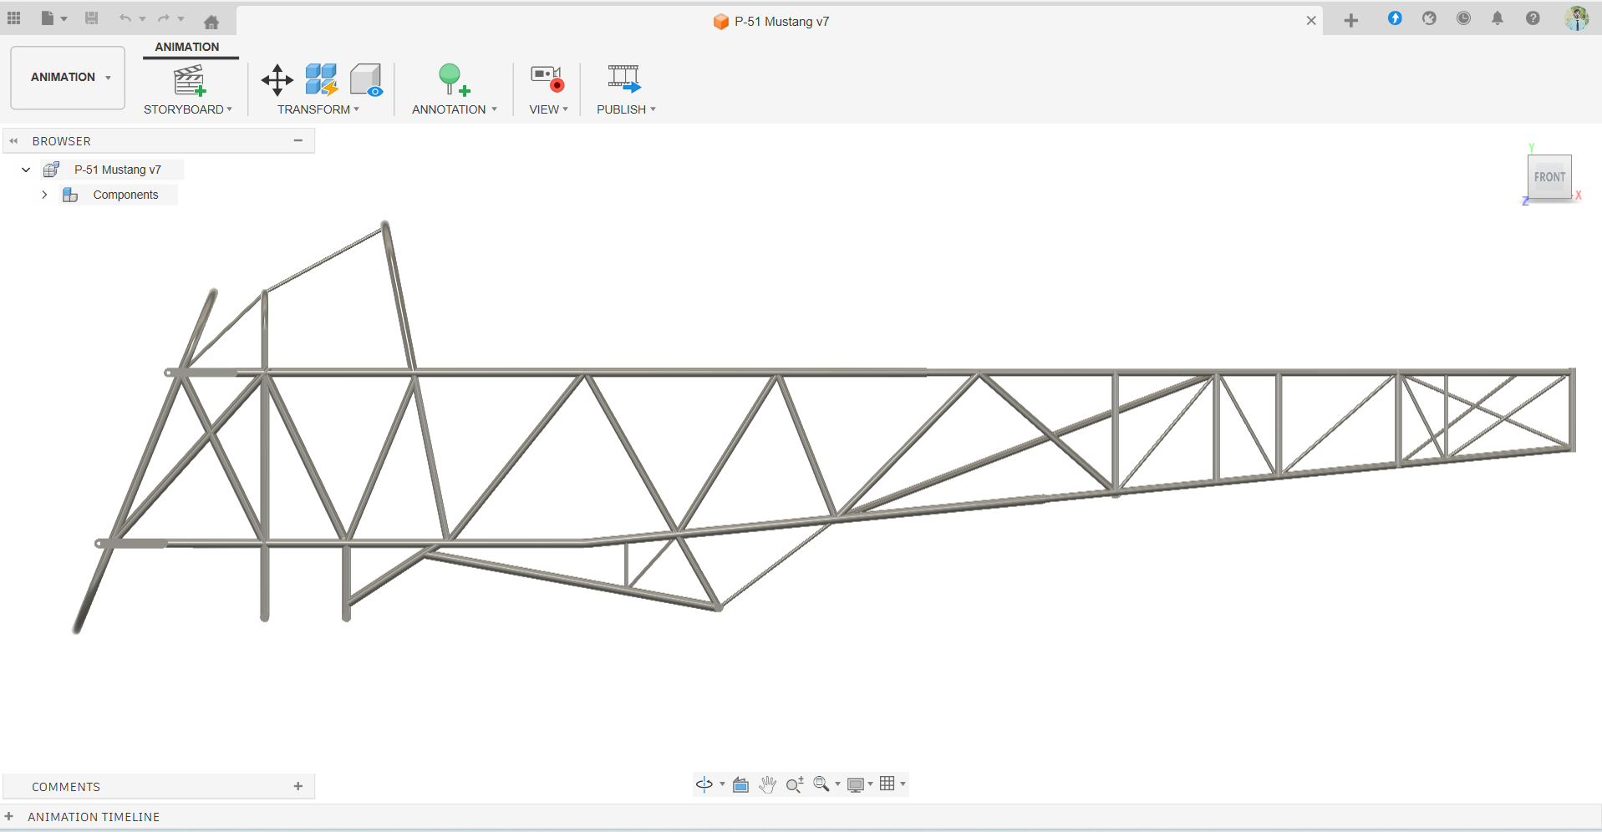Open the Undo history dropdown arrow
This screenshot has height=832, width=1602.
143,18
